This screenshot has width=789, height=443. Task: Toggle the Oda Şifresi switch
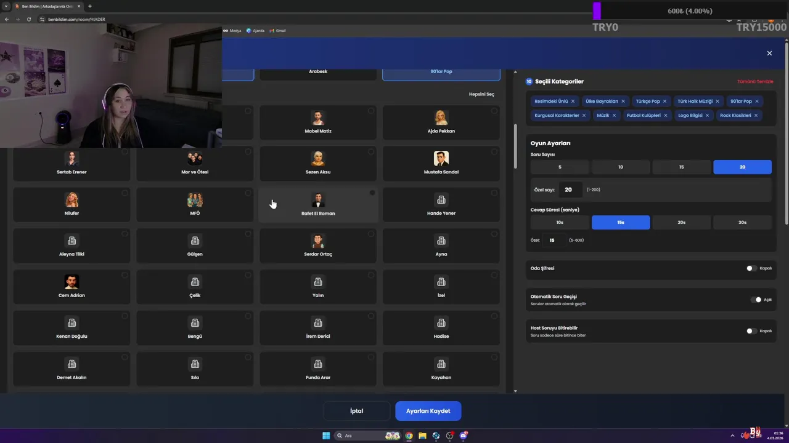[x=751, y=268]
